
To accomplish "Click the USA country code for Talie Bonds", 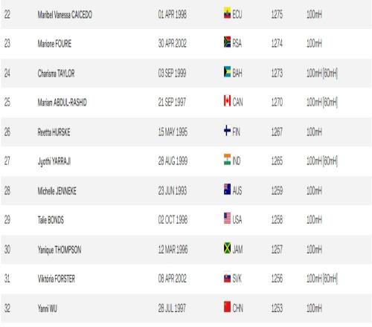I will point(237,220).
